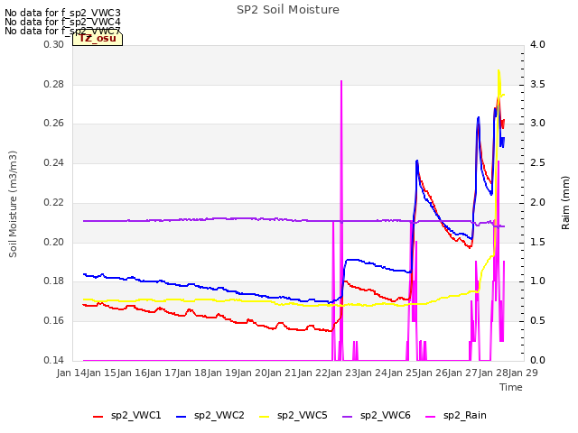Click the 0.0 rain axis tick label
578x433 pixels.
537,360
